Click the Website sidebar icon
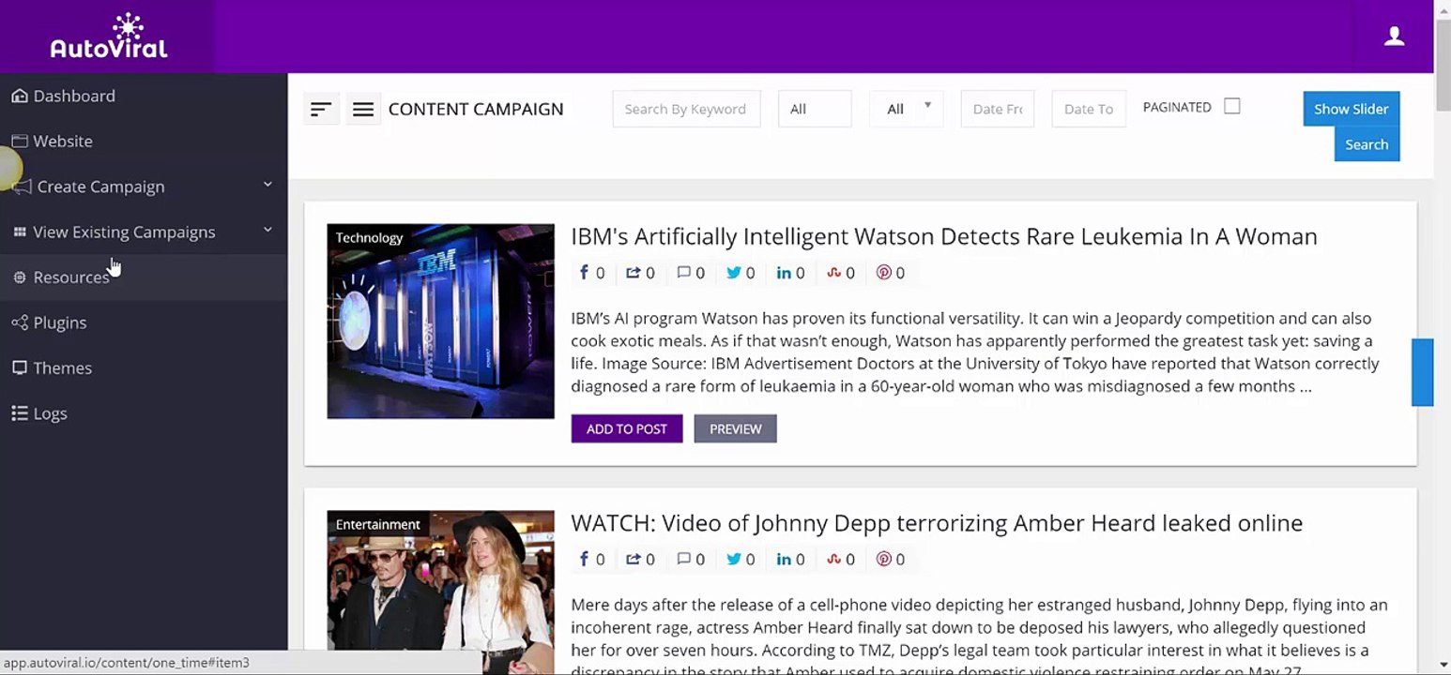Viewport: 1451px width, 675px height. (x=20, y=141)
